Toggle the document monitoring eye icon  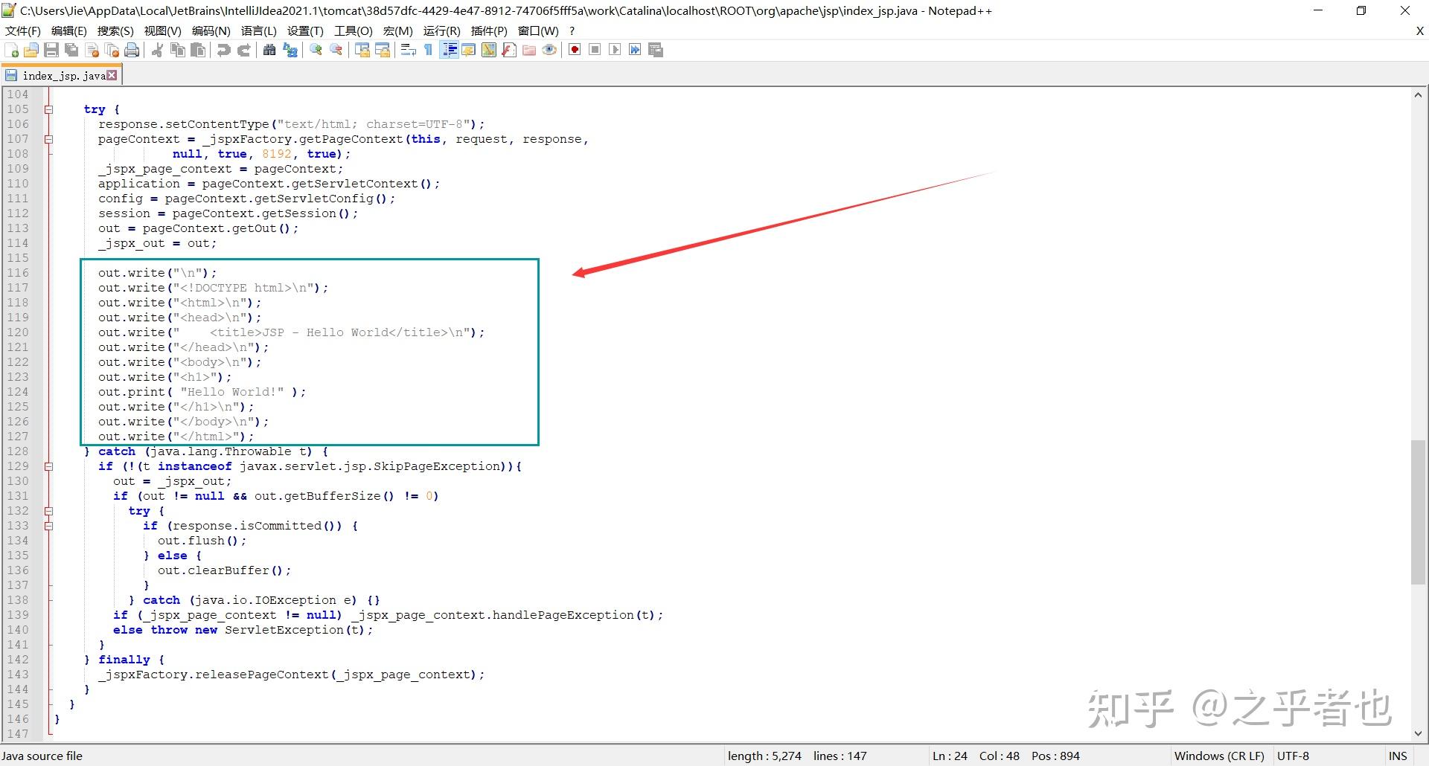pos(549,50)
